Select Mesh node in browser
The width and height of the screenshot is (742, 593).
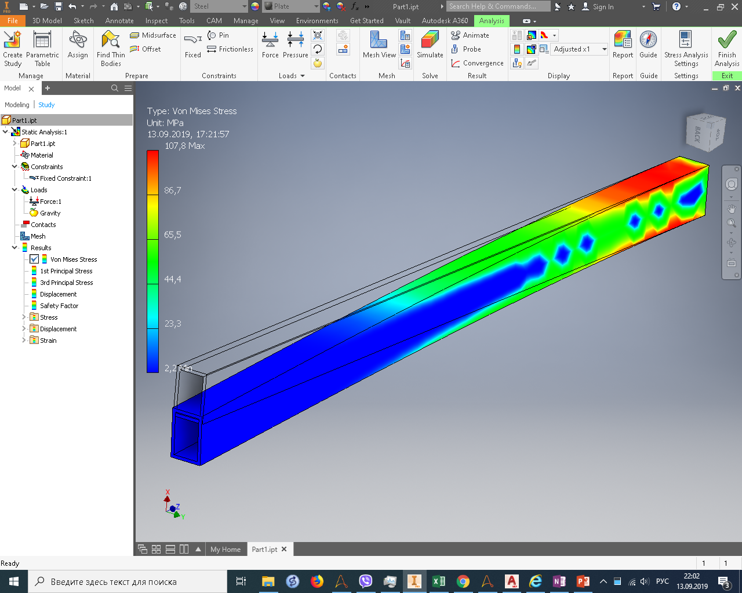(38, 236)
